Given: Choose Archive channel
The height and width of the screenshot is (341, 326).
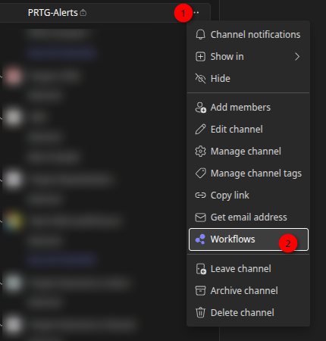Looking at the screenshot, I should click(248, 291).
